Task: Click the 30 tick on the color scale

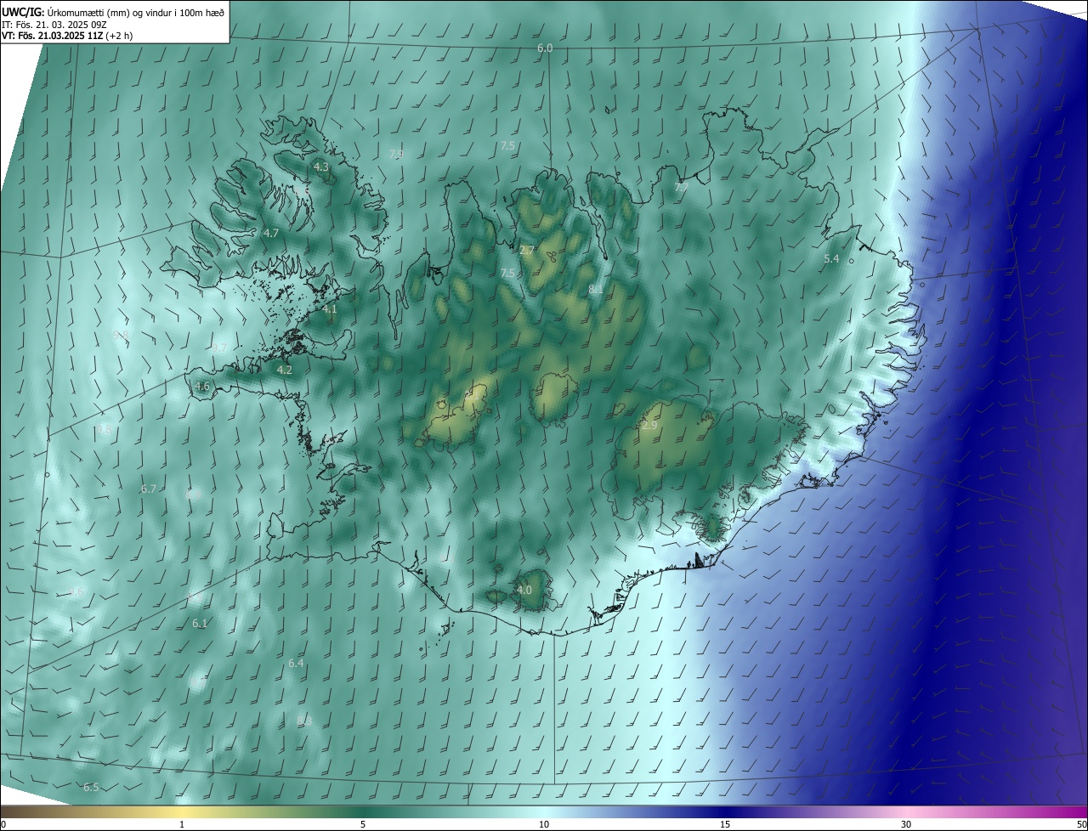Action: point(906,824)
